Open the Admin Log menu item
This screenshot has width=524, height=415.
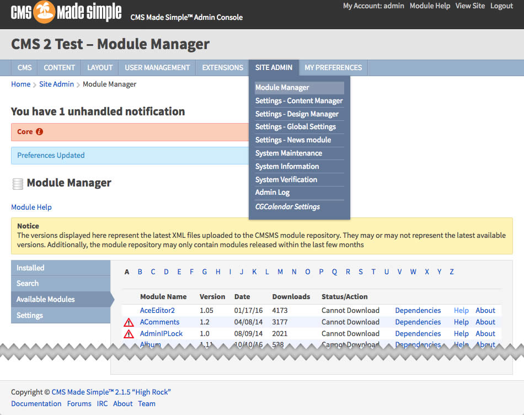pyautogui.click(x=272, y=192)
